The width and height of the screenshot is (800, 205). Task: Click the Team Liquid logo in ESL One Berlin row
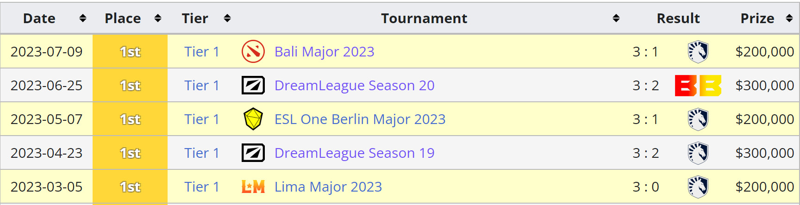[x=698, y=119]
